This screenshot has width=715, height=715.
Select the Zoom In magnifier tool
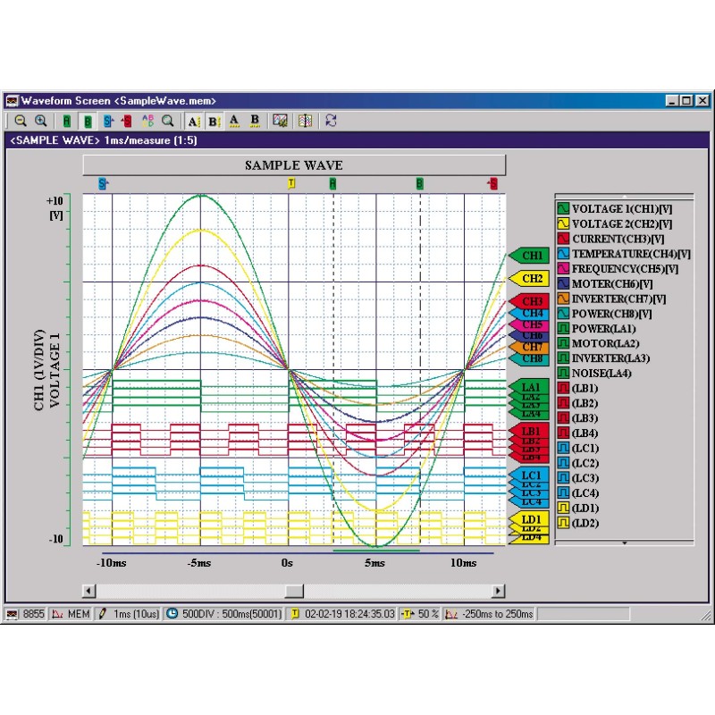pos(41,121)
